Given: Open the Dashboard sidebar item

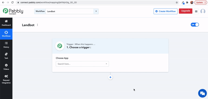Looking at the screenshot, I should [x=6, y=23].
